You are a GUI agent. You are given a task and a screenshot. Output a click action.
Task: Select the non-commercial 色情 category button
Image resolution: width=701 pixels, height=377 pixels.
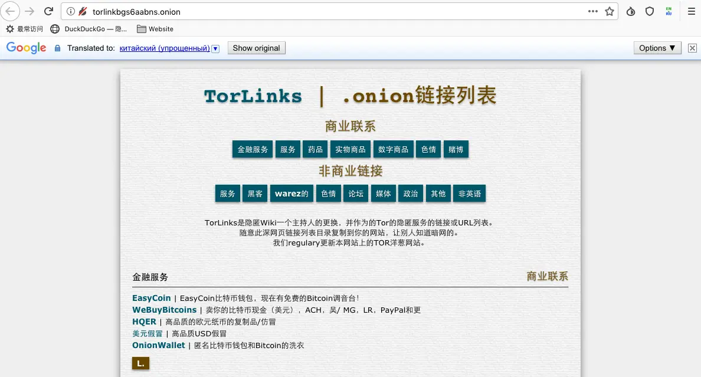pos(328,194)
